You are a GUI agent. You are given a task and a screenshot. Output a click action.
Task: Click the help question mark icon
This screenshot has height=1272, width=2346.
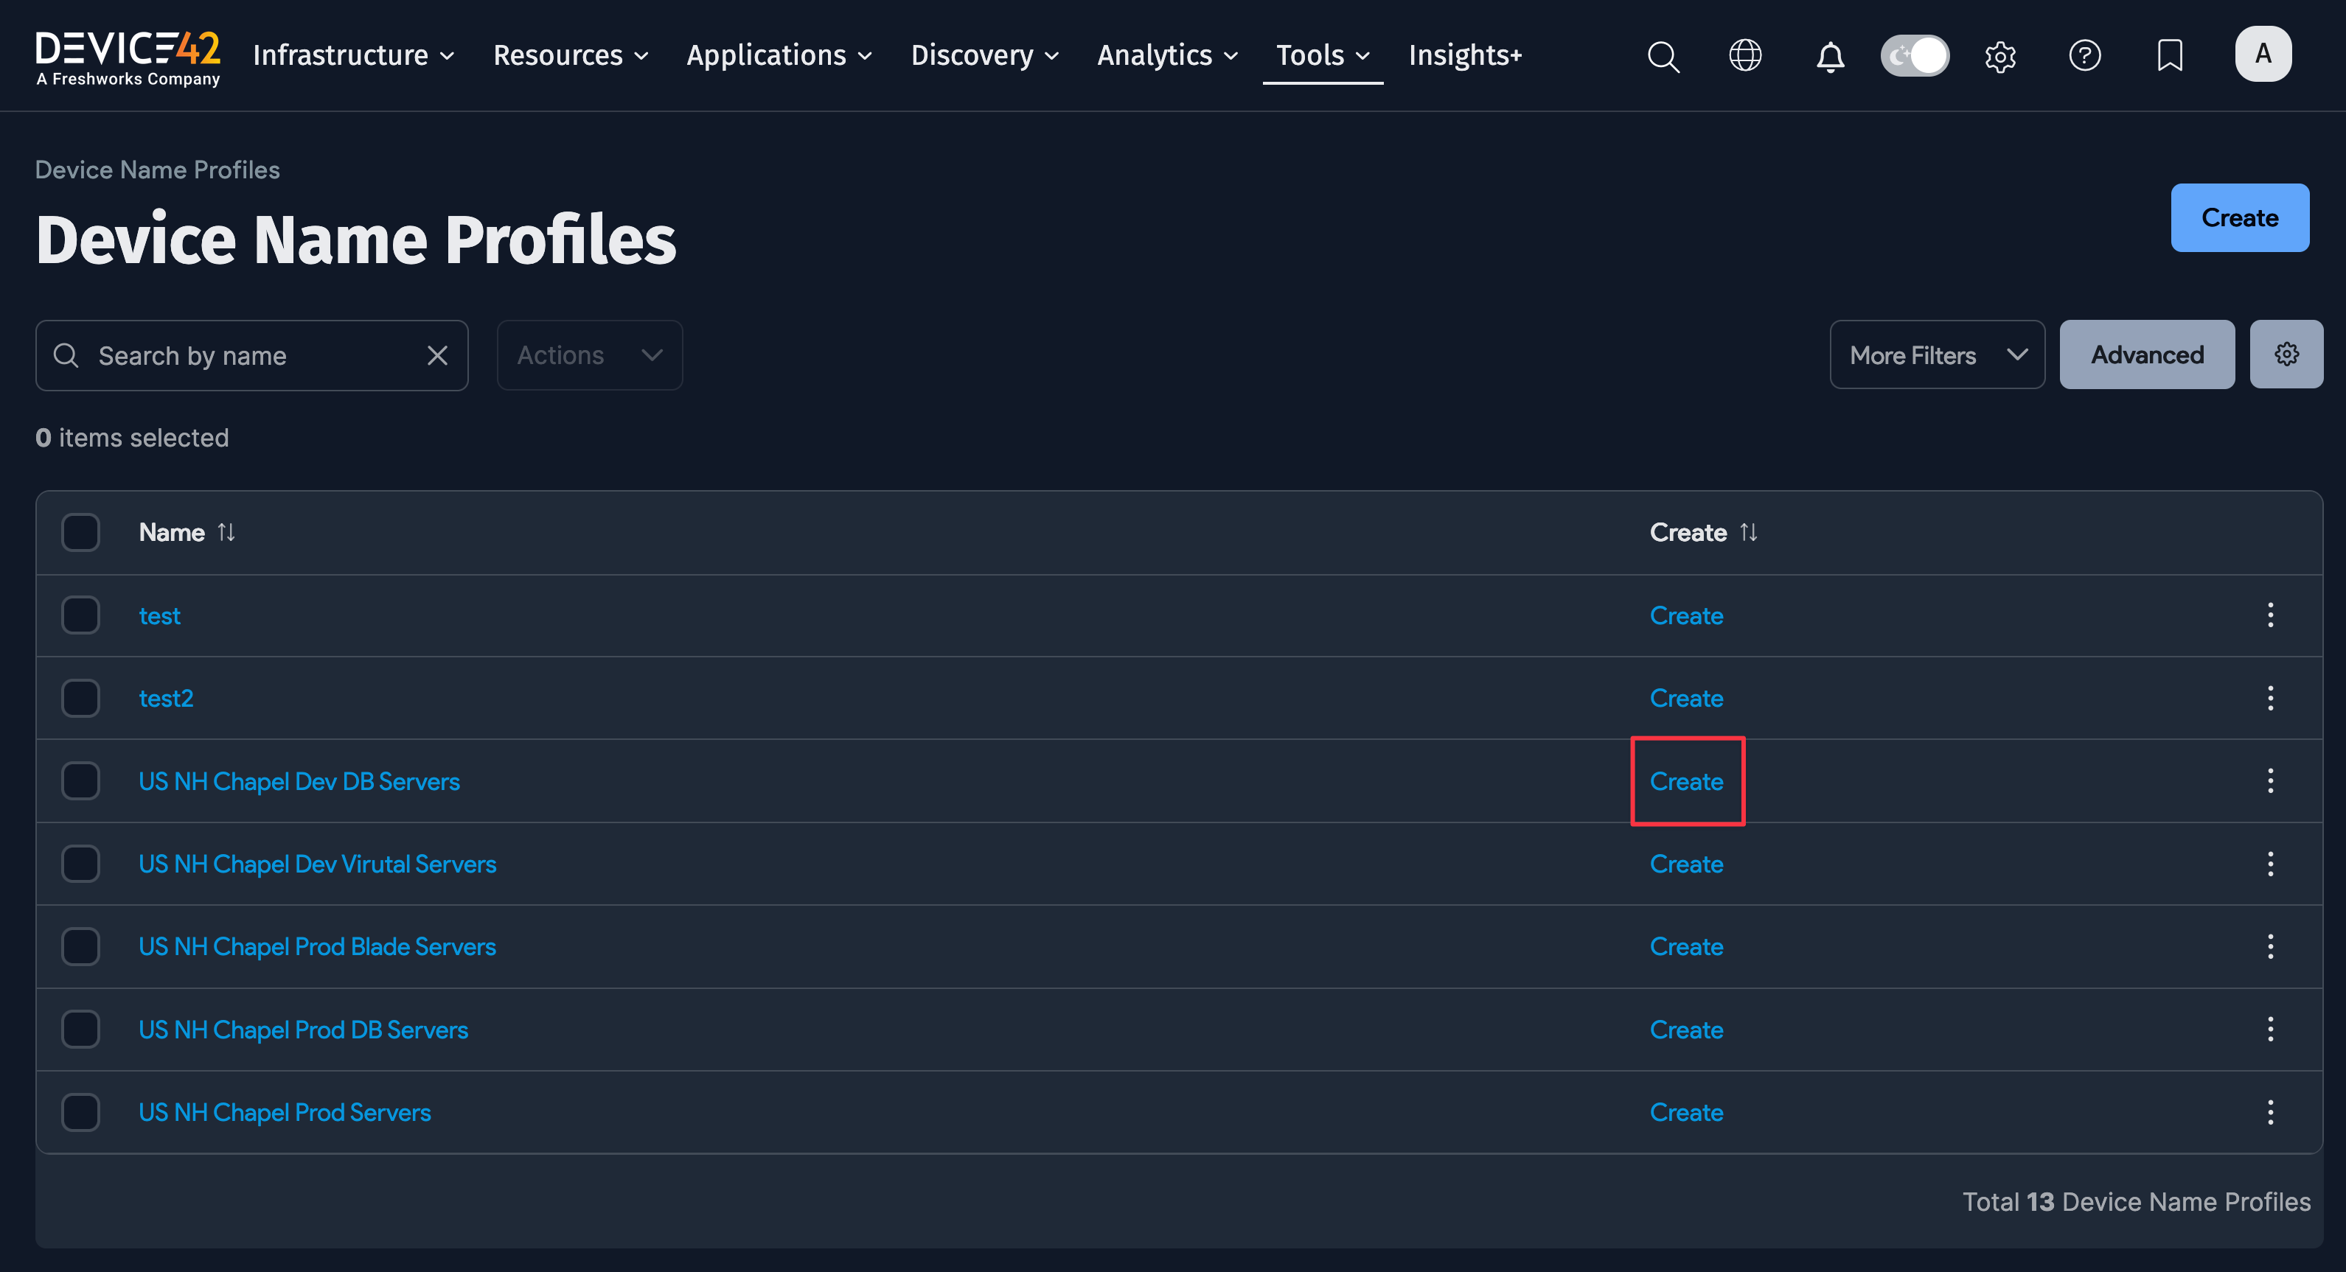(2084, 55)
